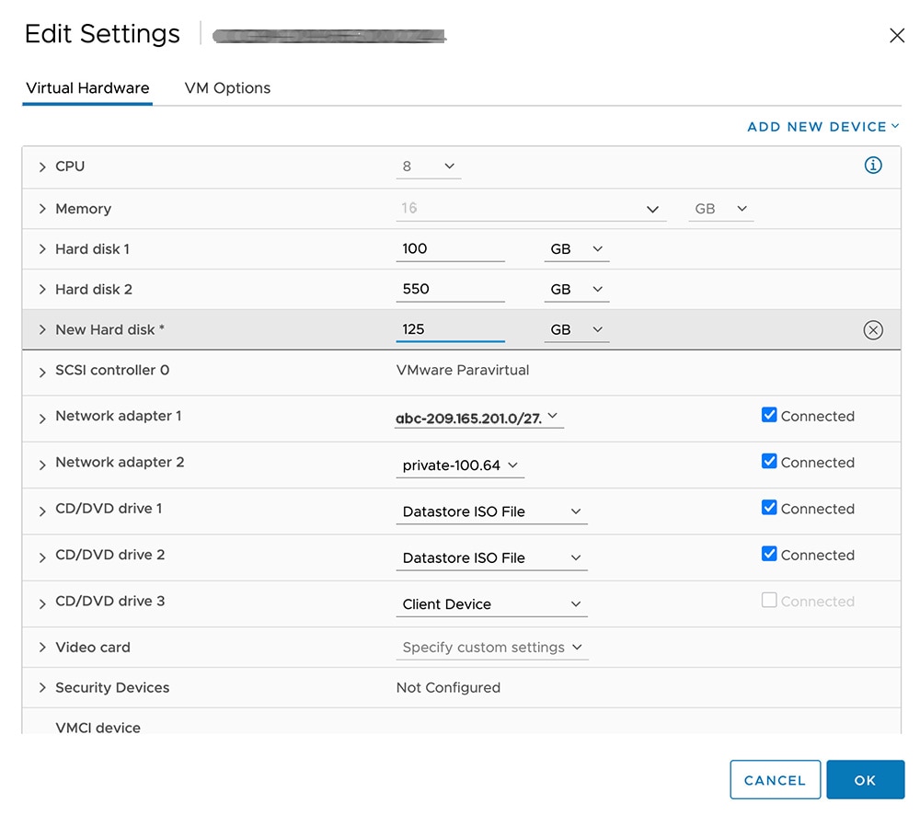Expand the Security Devices section
The image size is (920, 815).
(42, 688)
